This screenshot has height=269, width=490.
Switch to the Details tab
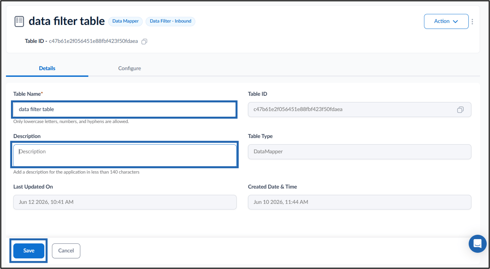(47, 68)
